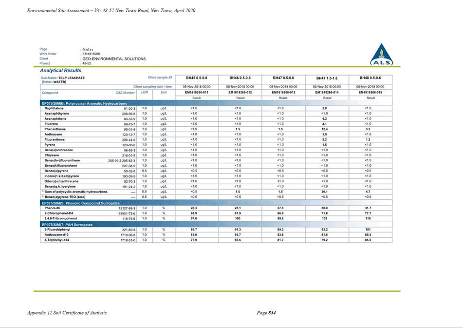Click the GEO-ENVIRONMENTAL SOLUTIONS client name

[x=114, y=59]
